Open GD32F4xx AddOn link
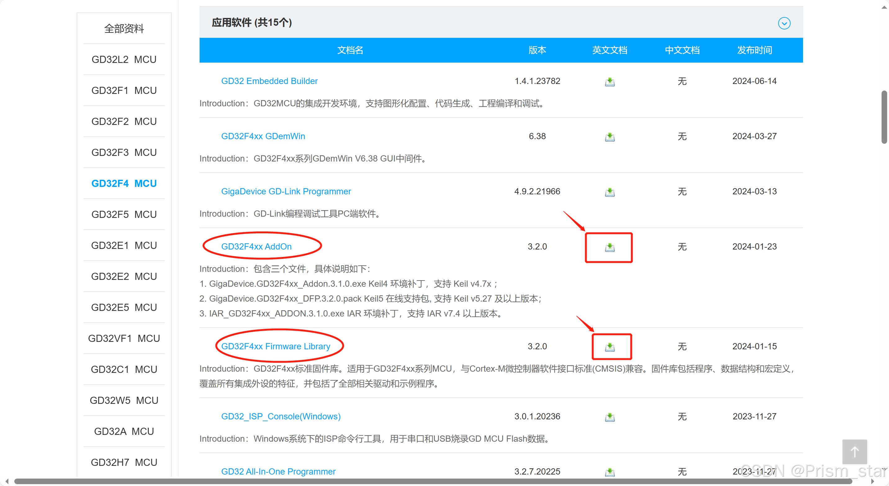Viewport: 889px width, 486px height. tap(256, 246)
